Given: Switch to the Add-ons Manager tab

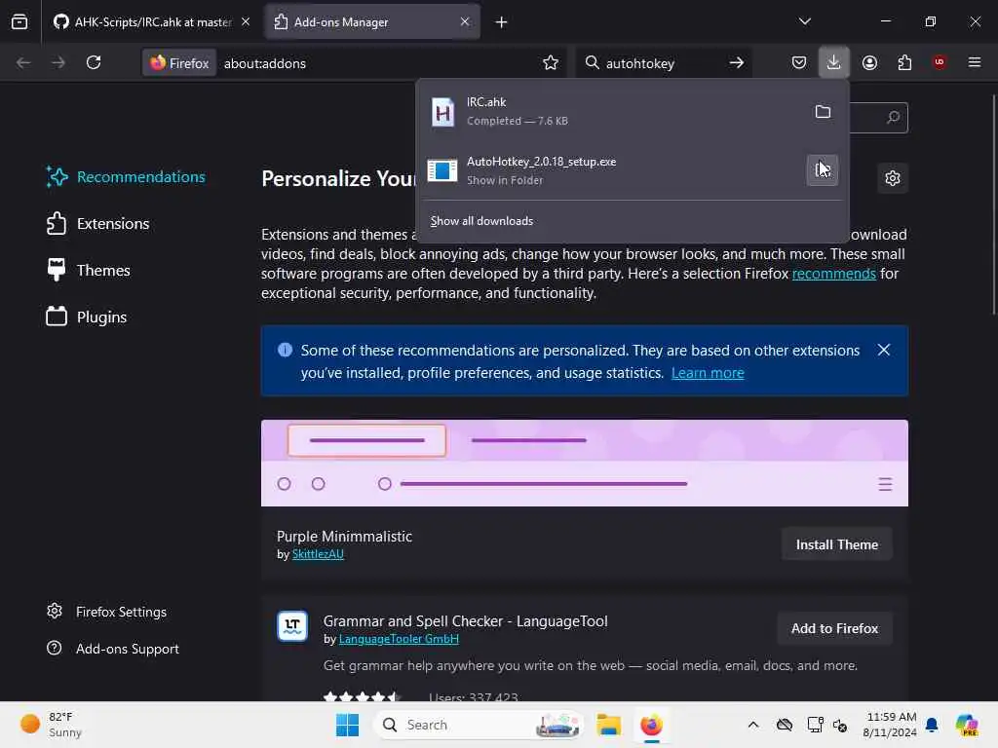Looking at the screenshot, I should pos(372,22).
